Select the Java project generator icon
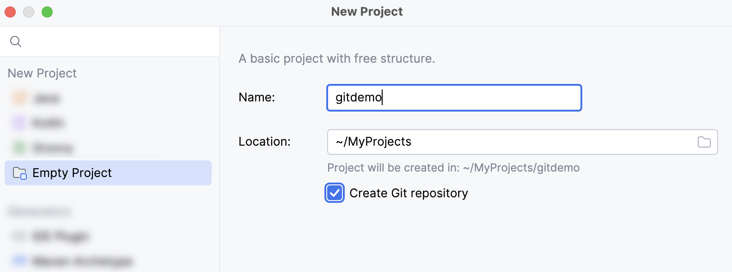 click(x=18, y=98)
